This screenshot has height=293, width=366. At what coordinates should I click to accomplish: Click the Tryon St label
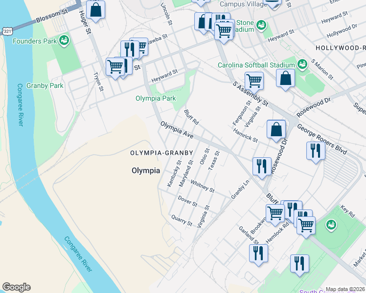coord(98,82)
